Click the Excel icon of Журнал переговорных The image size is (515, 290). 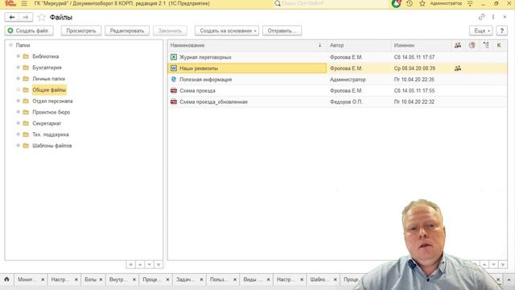(x=174, y=57)
